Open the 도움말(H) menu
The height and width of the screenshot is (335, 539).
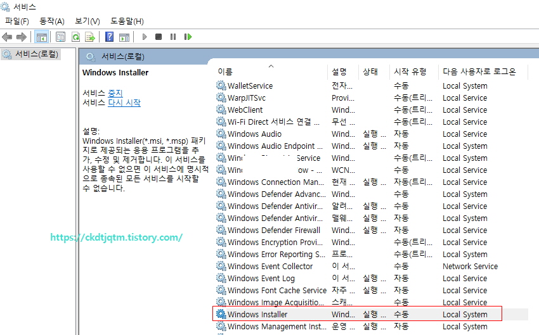[x=127, y=22]
